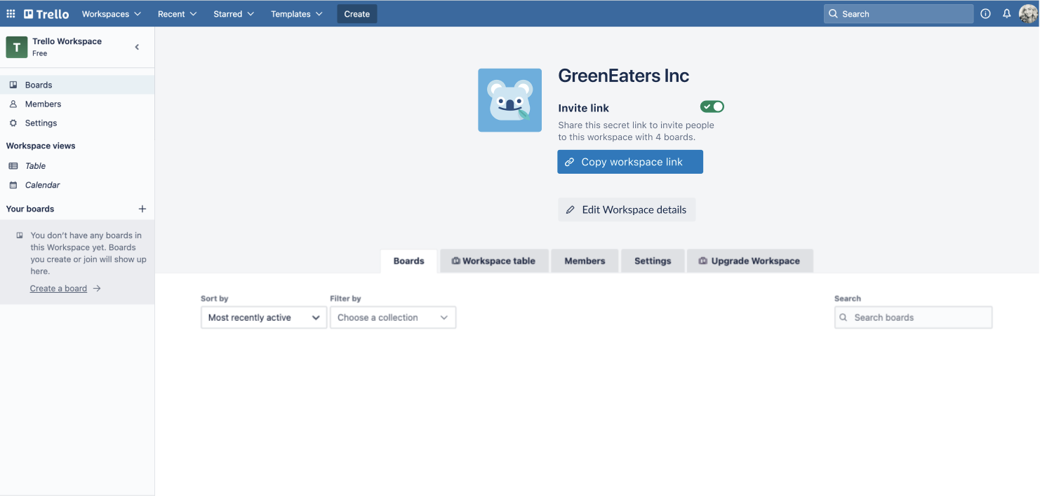The width and height of the screenshot is (1040, 496).
Task: Open the app switcher grid icon
Action: coord(11,14)
